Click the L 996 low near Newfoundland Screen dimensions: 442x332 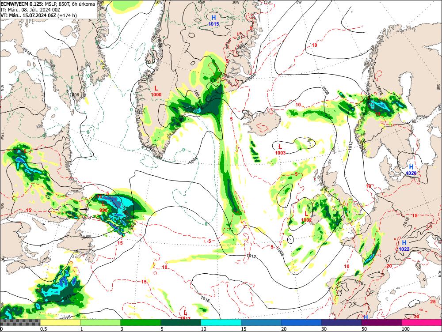(103, 207)
